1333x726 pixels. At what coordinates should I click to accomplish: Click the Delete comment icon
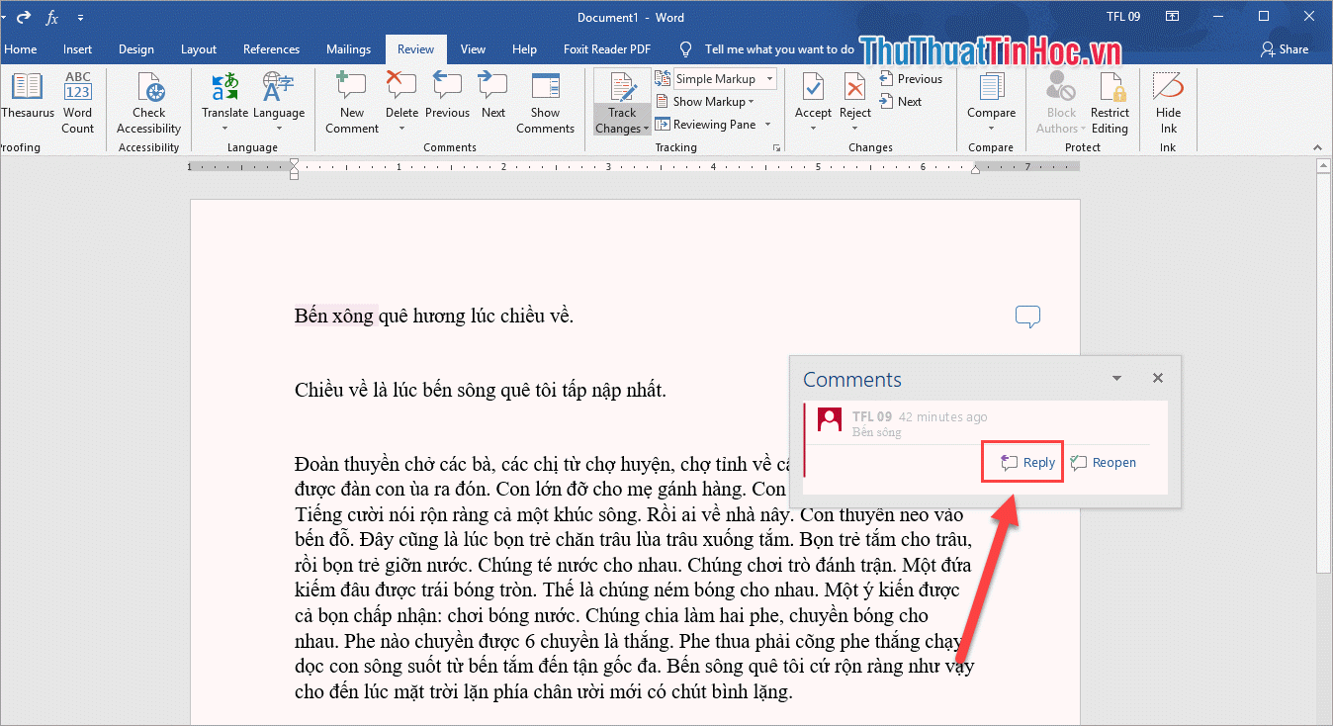click(x=401, y=85)
